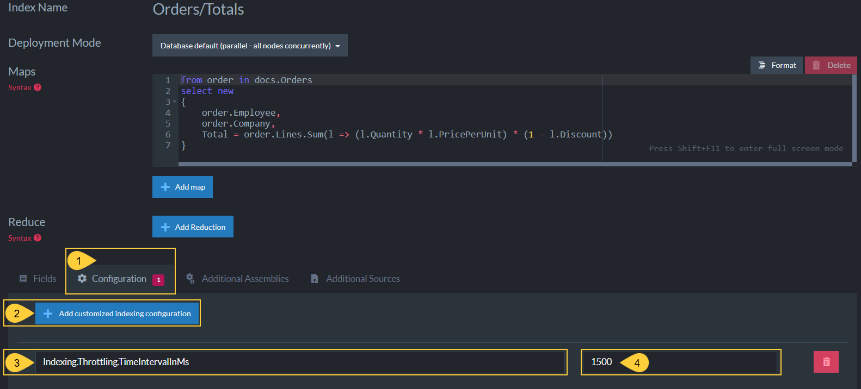The height and width of the screenshot is (389, 861).
Task: Switch to the Fields tab
Action: coord(38,279)
